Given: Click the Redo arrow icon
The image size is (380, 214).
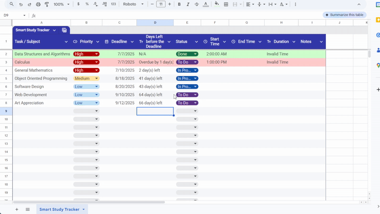Looking at the screenshot, I should (29, 4).
